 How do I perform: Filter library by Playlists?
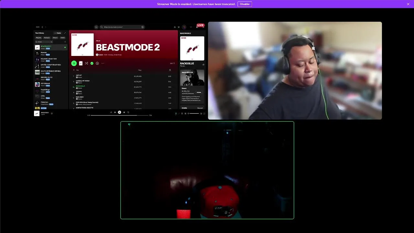(38, 38)
